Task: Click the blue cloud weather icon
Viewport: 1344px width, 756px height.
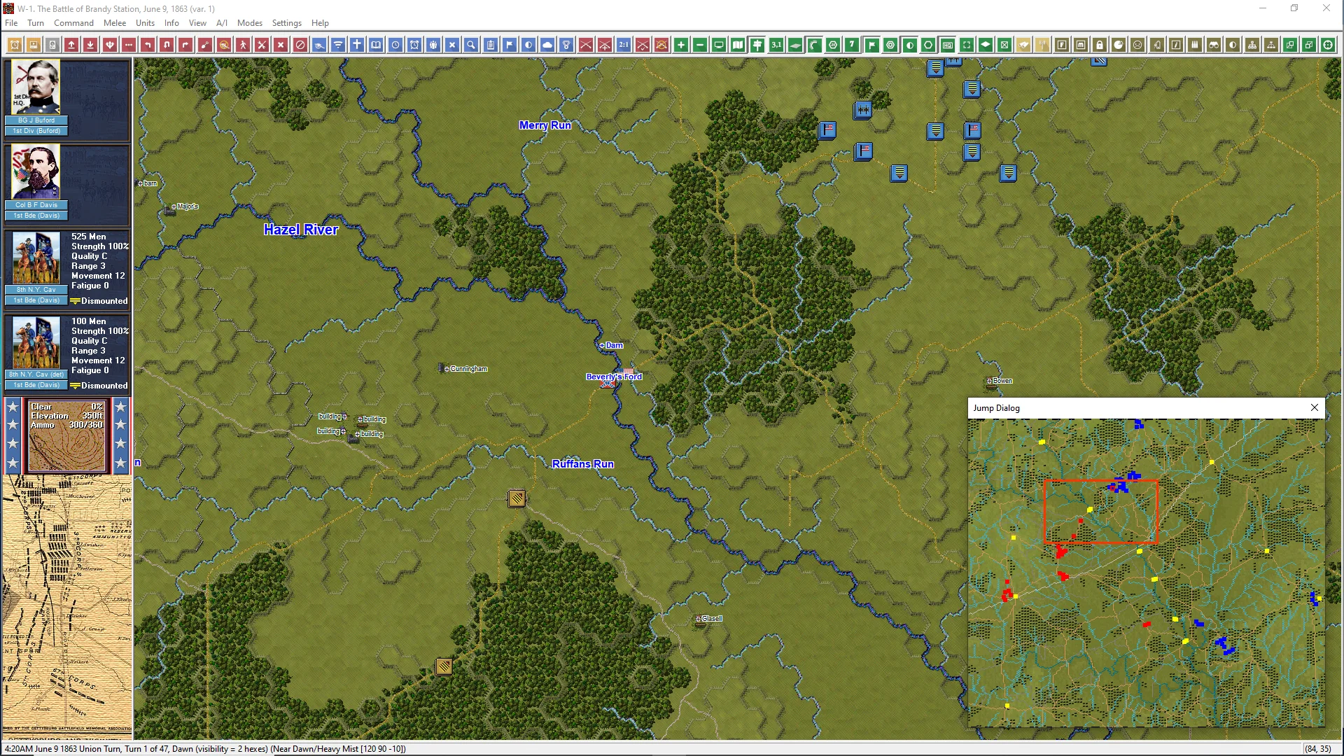Action: 547,45
